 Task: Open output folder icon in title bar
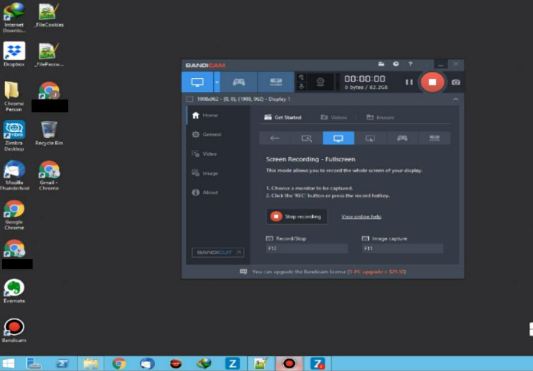381,64
